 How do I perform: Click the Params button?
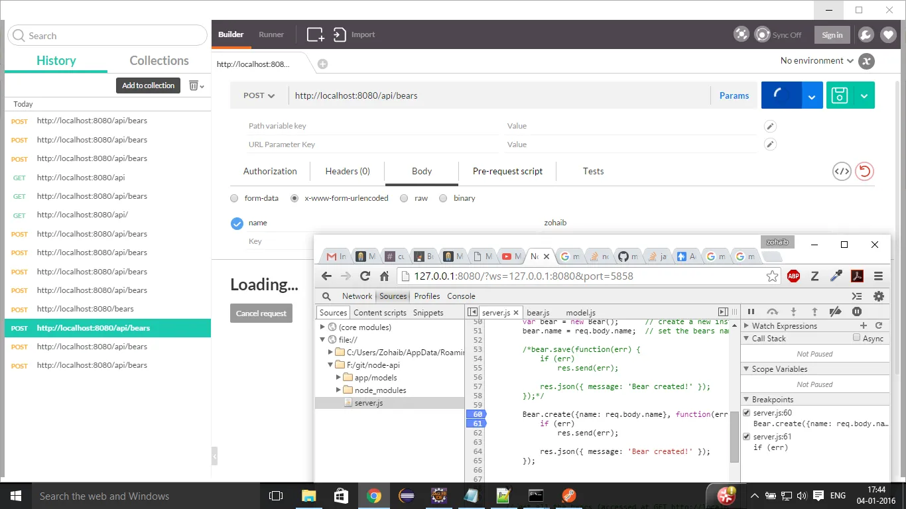(x=734, y=95)
